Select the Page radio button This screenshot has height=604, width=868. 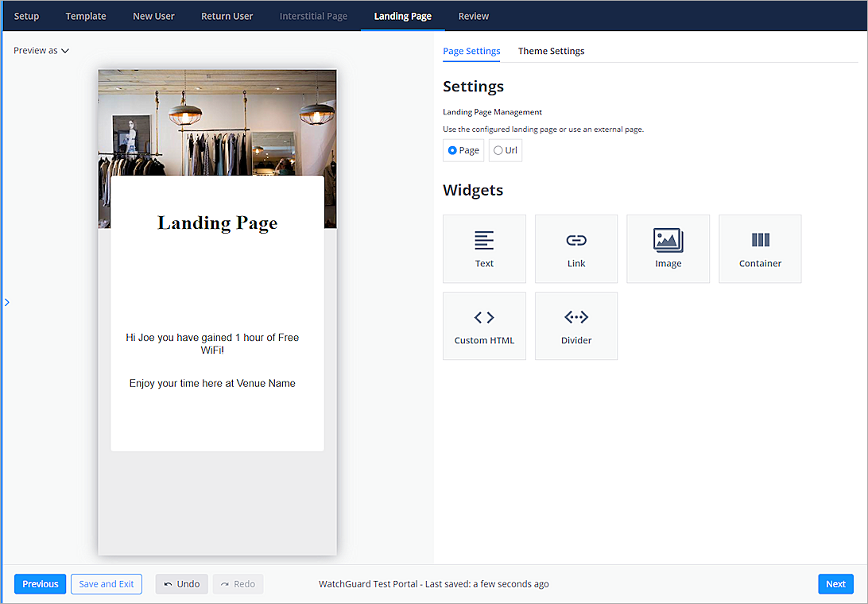(453, 149)
